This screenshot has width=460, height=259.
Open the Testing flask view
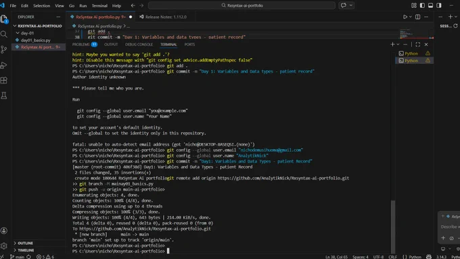(4, 95)
